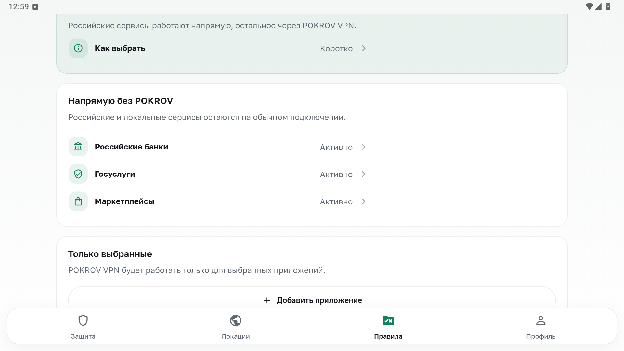Tap the Коротко label
624x351 pixels.
click(x=336, y=49)
